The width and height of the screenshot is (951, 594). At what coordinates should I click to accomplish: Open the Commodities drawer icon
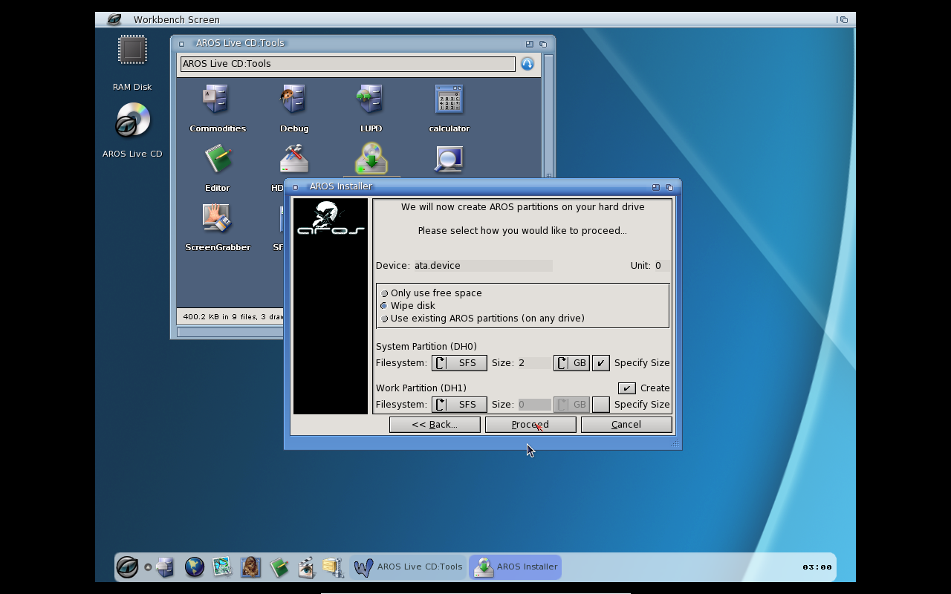point(216,99)
